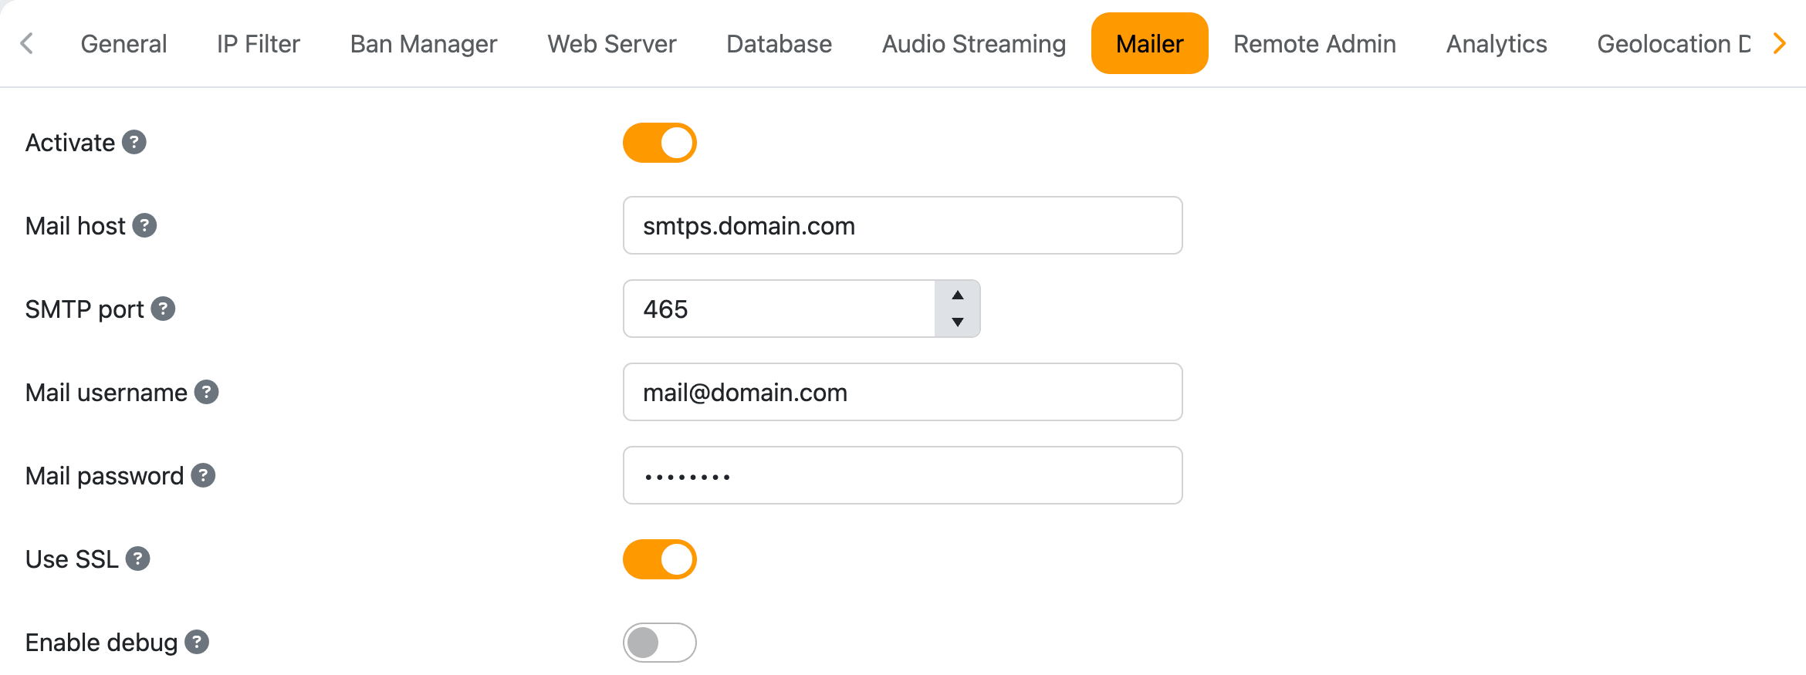1806x675 pixels.
Task: Open help icon next to SMTP port
Action: click(163, 309)
